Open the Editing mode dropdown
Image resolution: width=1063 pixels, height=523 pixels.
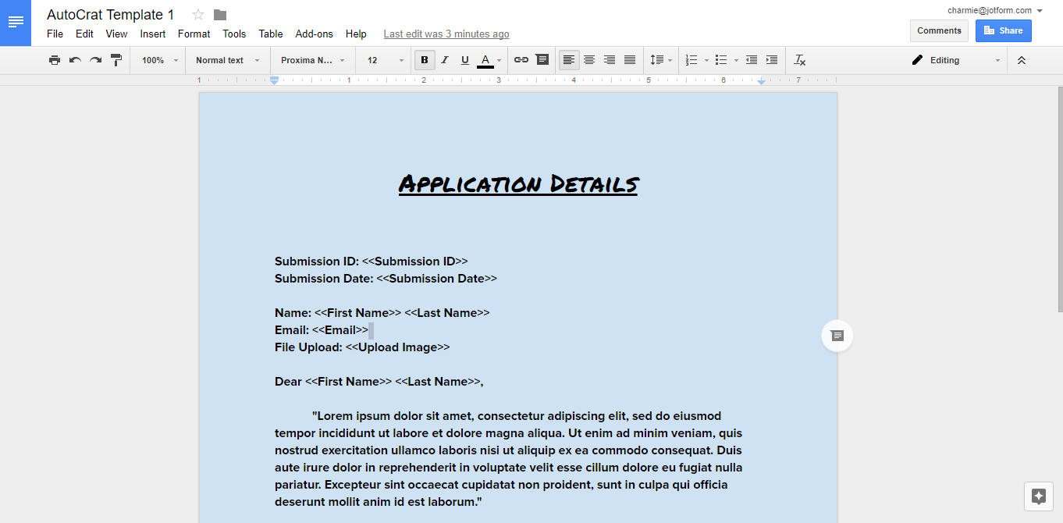(956, 60)
